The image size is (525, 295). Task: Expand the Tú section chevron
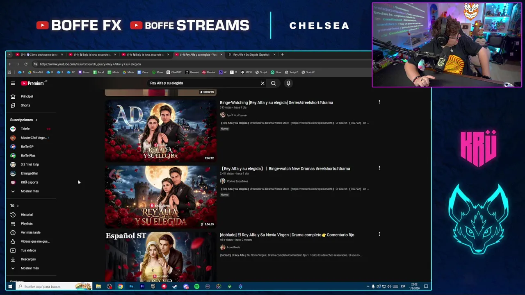point(18,206)
